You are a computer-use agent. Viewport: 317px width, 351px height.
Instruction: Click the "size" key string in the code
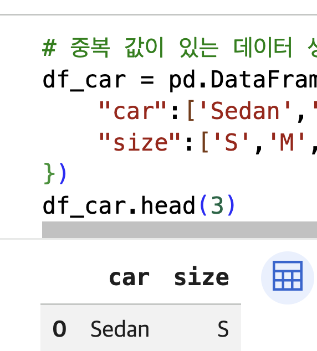[140, 143]
